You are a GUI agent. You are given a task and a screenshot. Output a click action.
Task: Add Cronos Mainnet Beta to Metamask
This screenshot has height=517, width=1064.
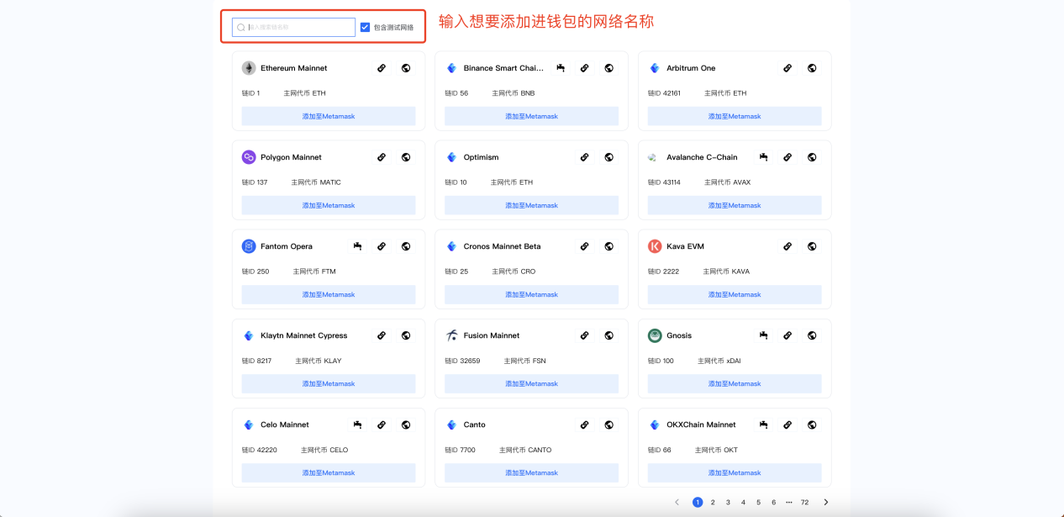[531, 294]
